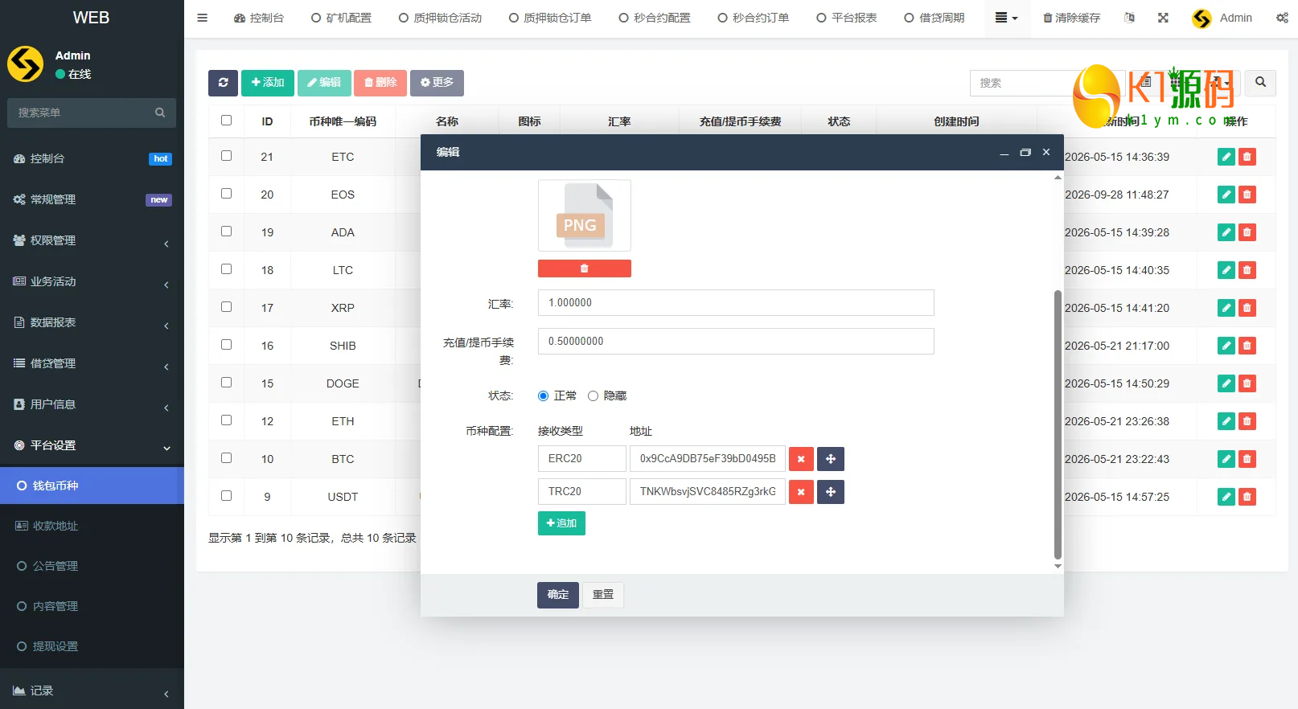Edit the USDT row with pencil icon
Screen dimensions: 1298x709
(x=1226, y=497)
